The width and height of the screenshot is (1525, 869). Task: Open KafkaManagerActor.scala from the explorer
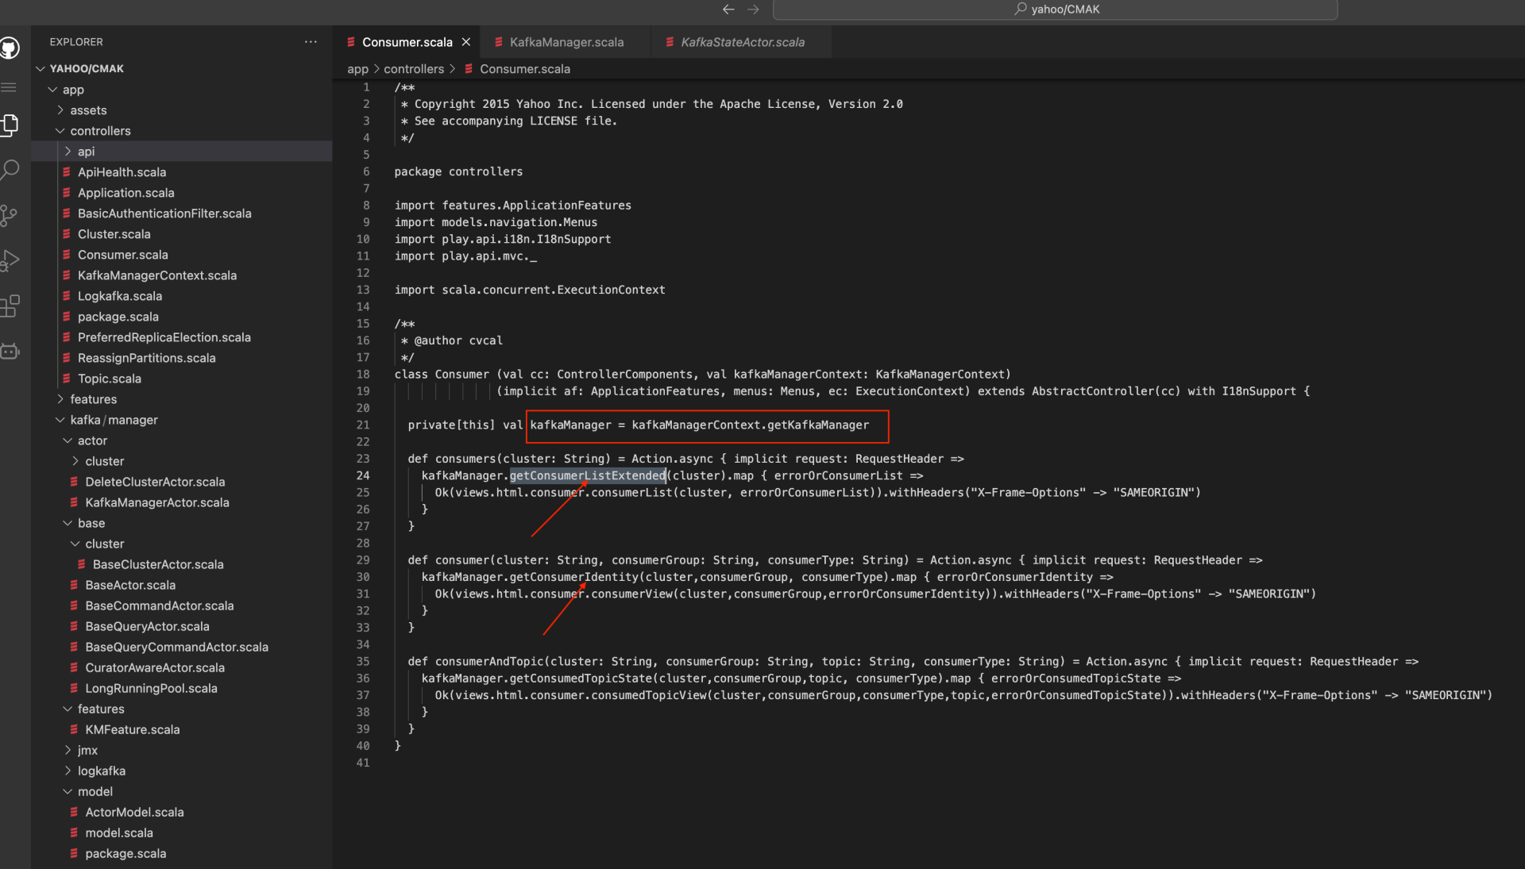[156, 502]
